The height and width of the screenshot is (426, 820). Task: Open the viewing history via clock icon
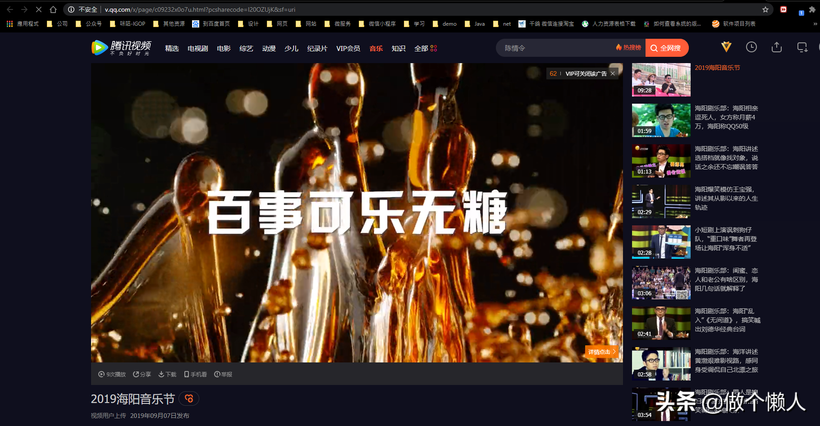click(x=751, y=47)
